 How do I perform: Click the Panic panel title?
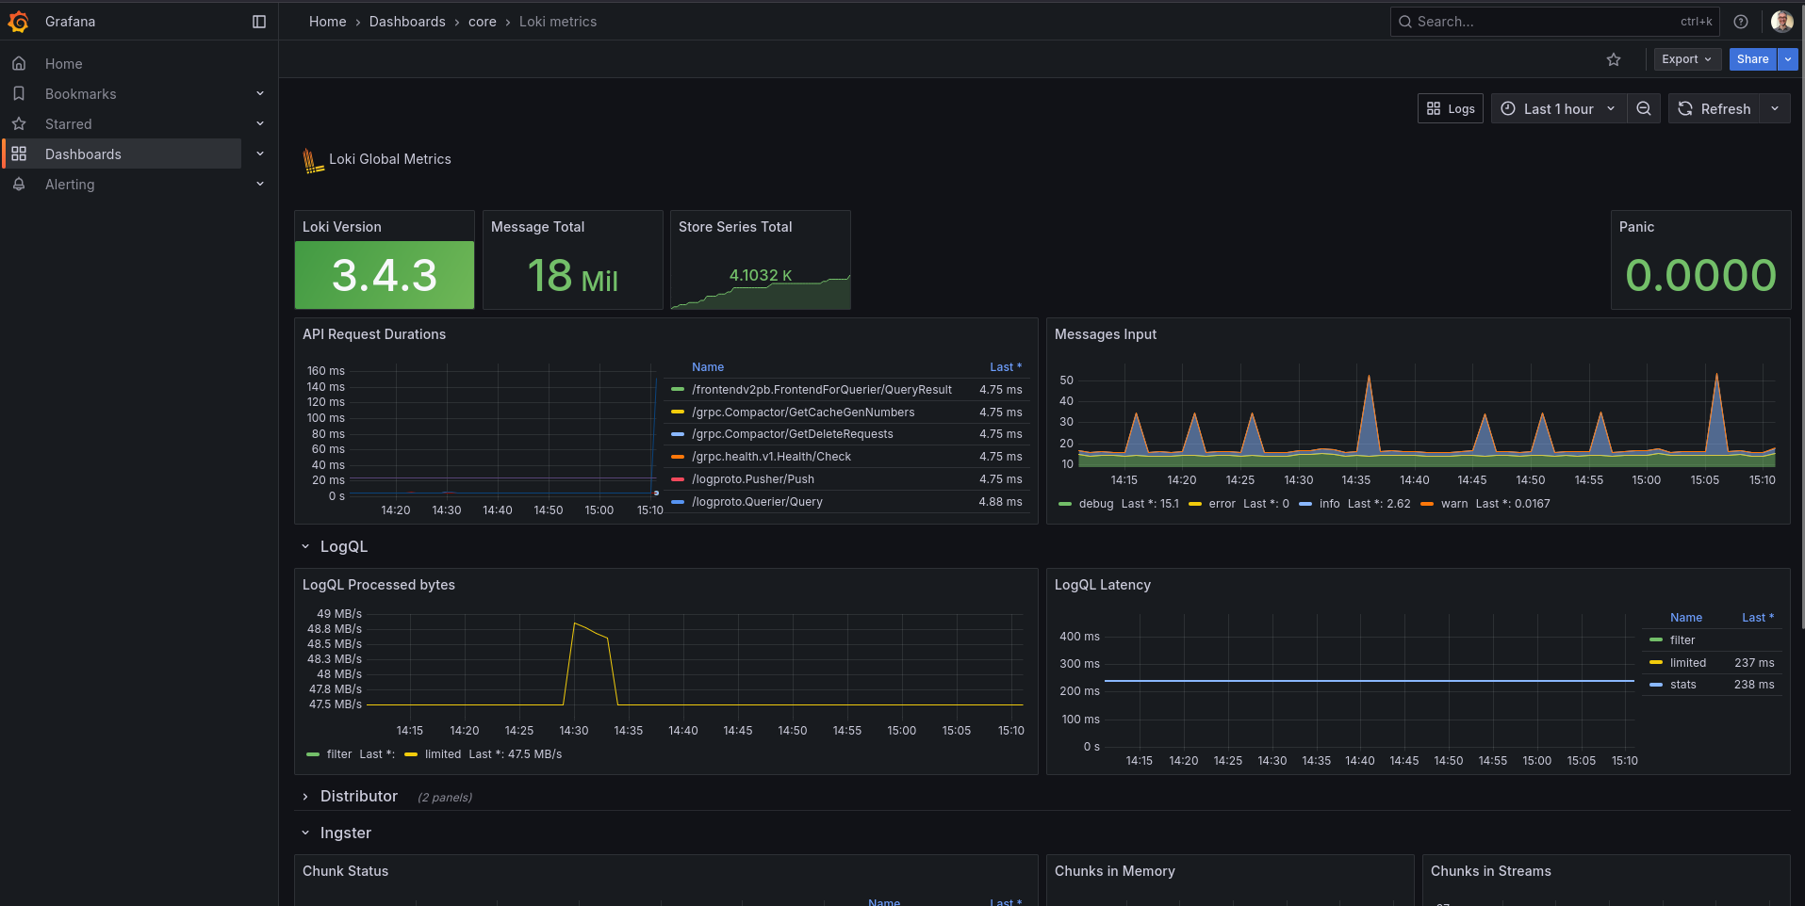[1636, 227]
